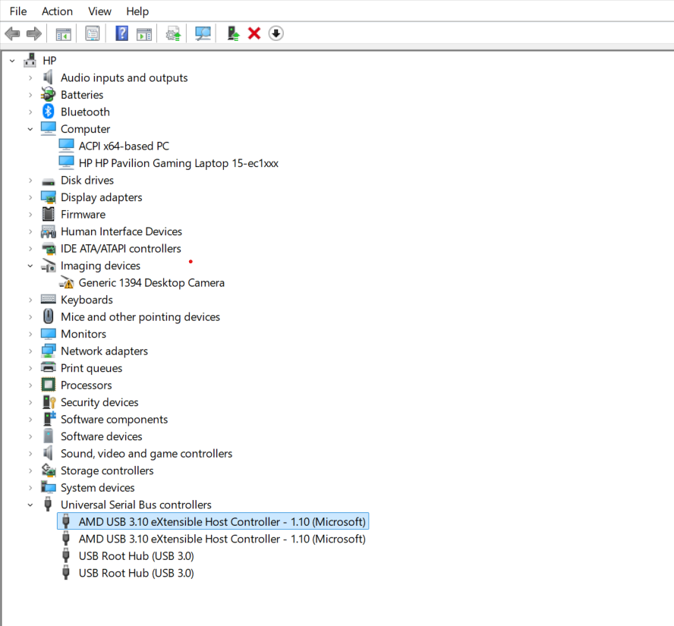Image resolution: width=674 pixels, height=626 pixels.
Task: Uninstall the selected device
Action: click(x=254, y=33)
